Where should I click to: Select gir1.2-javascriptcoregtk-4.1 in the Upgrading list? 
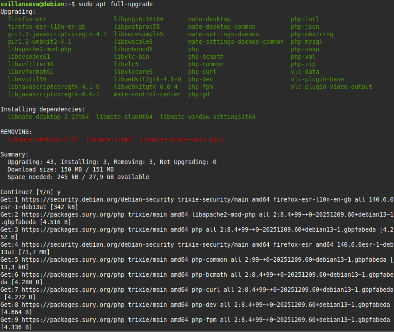click(x=57, y=34)
